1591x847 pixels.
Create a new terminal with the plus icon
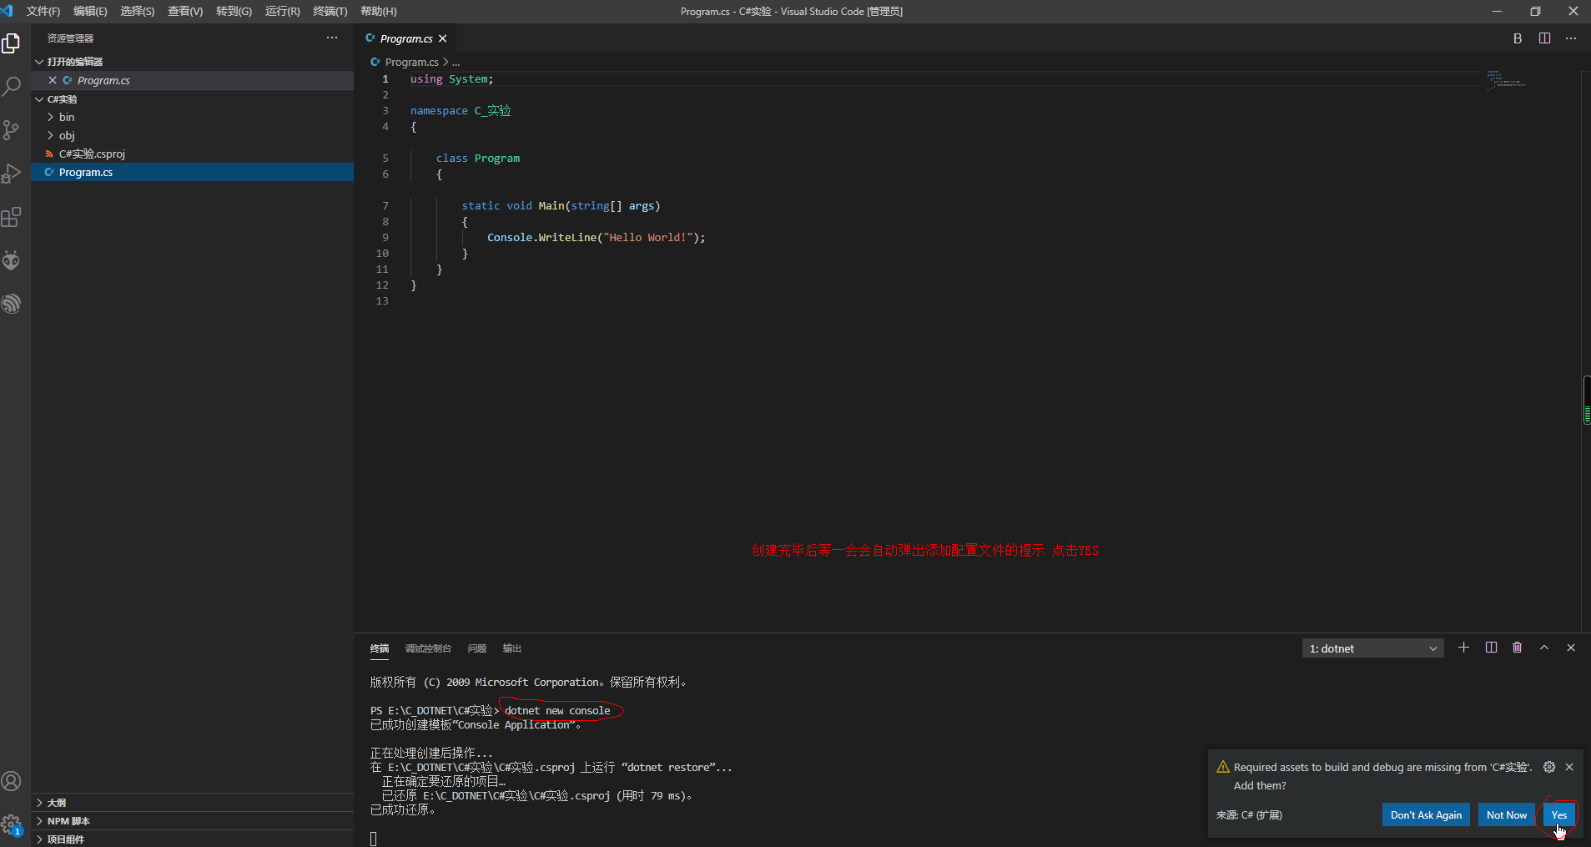click(x=1463, y=648)
